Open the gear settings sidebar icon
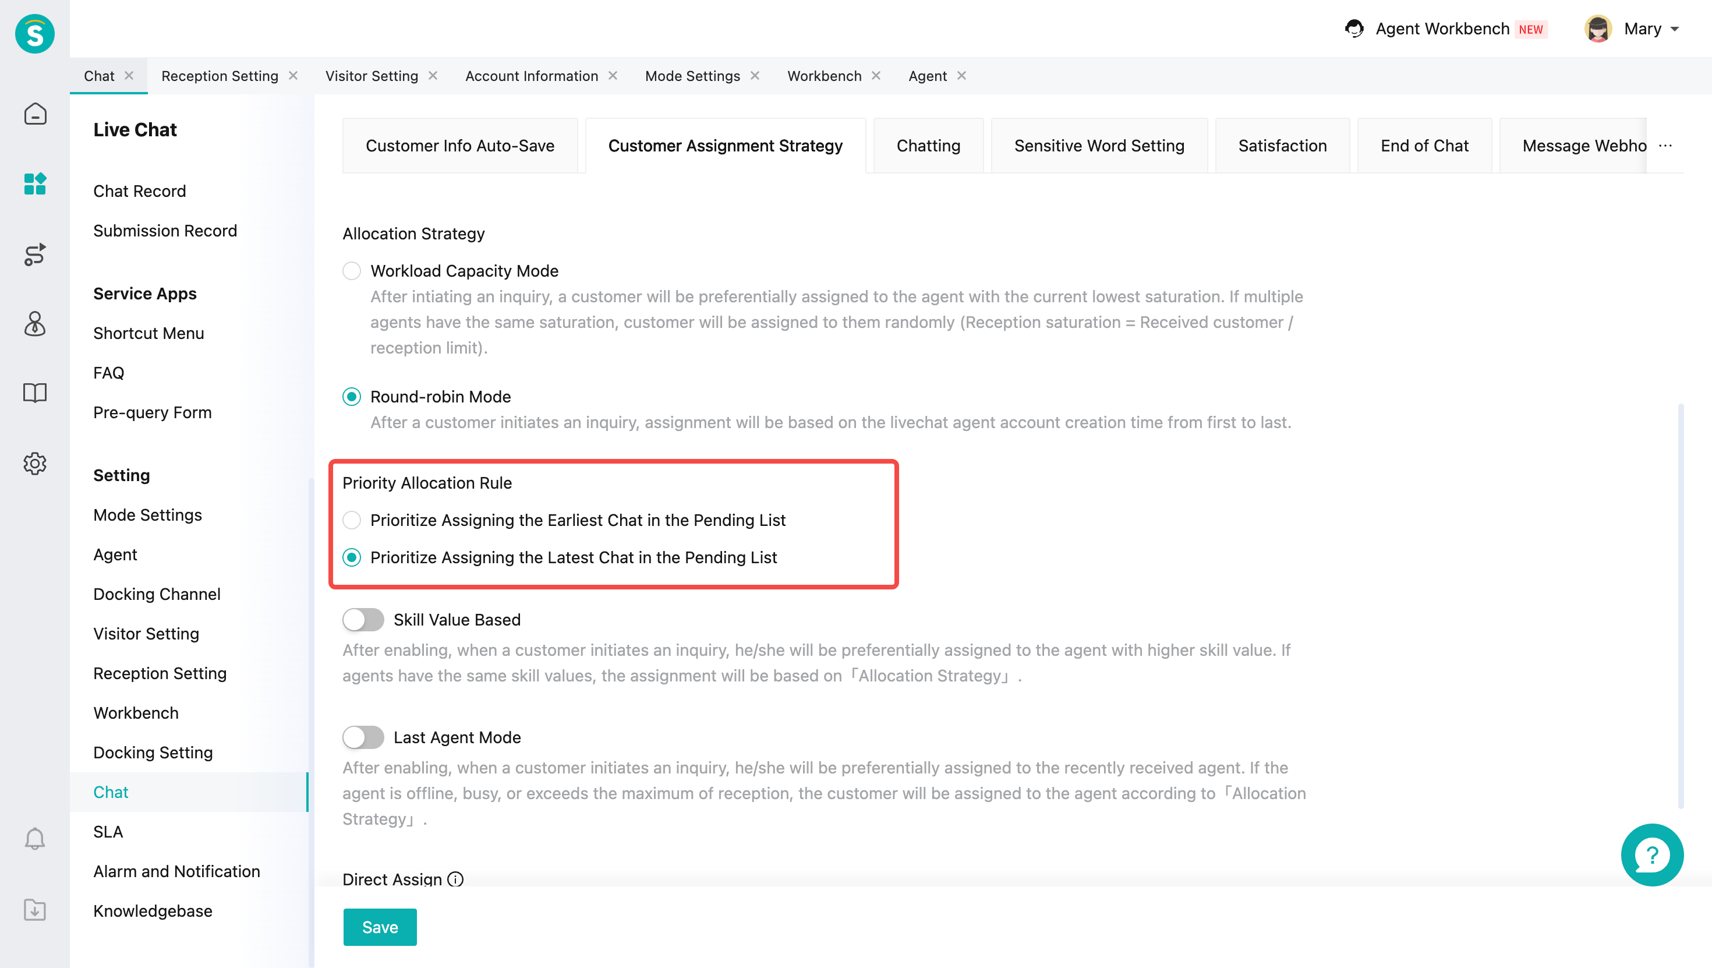Viewport: 1712px width, 968px height. coord(34,464)
